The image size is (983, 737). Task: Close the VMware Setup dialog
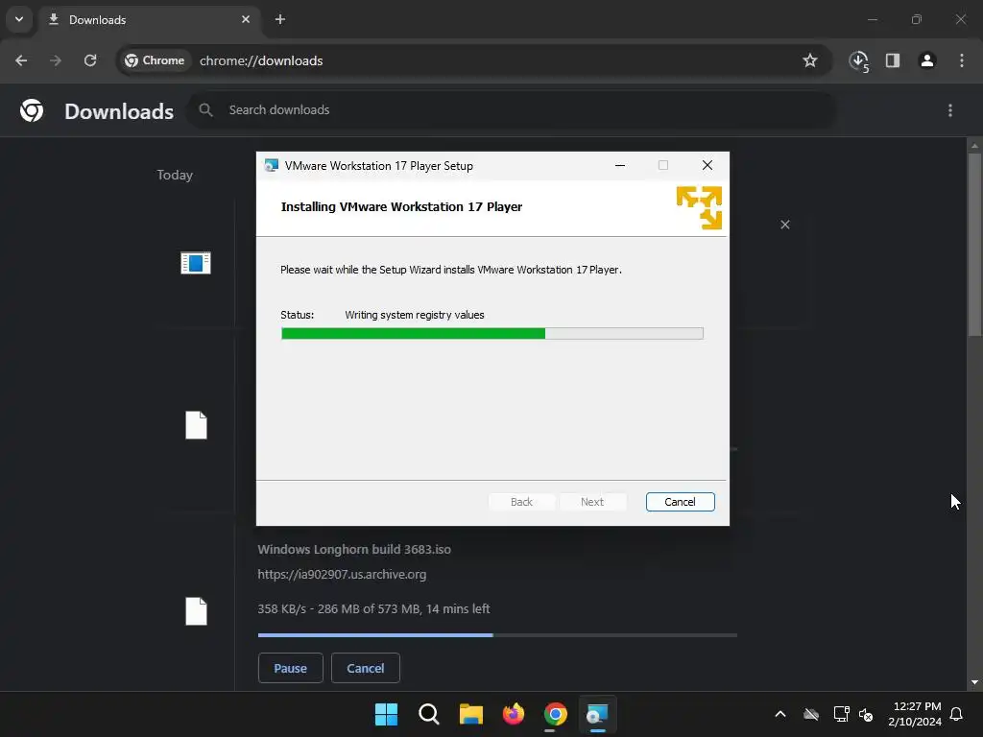707,165
